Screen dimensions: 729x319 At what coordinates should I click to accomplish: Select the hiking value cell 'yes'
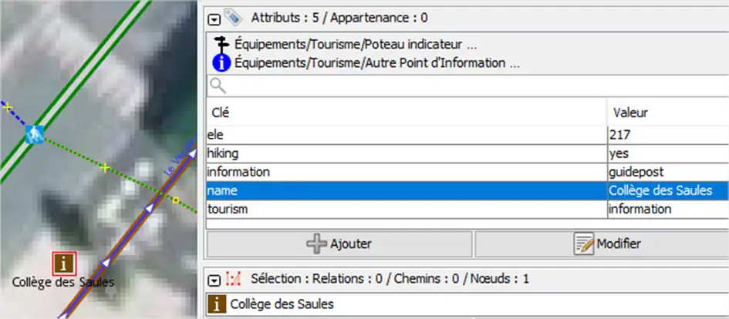667,153
